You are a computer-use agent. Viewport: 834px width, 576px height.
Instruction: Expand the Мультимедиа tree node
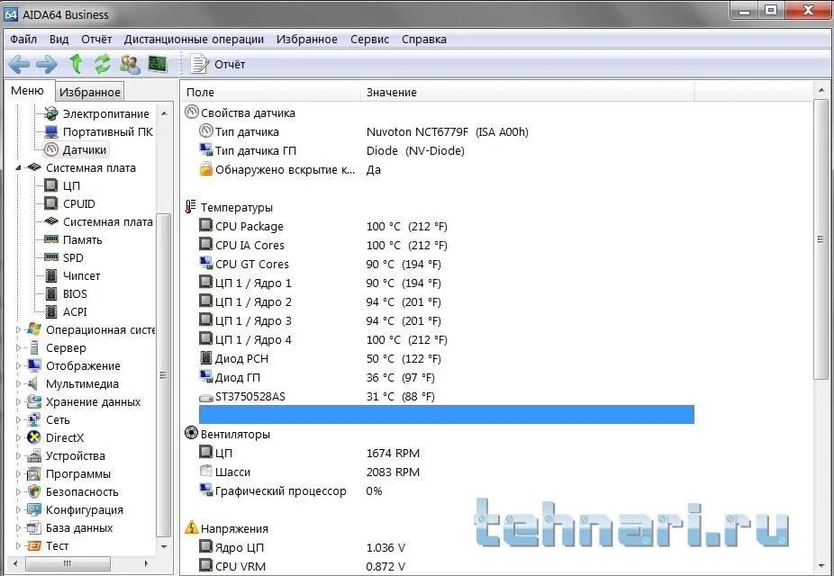[18, 383]
